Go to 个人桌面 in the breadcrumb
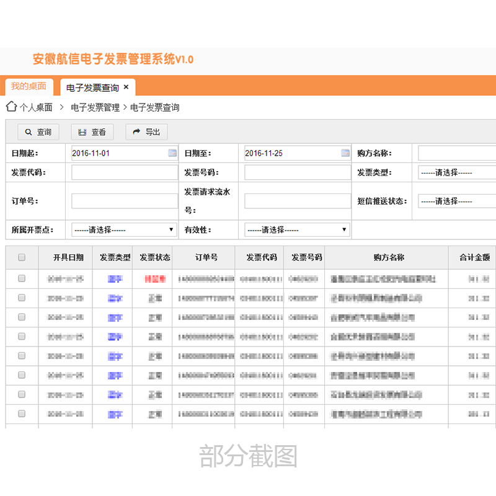This screenshot has width=496, height=496. (36, 107)
